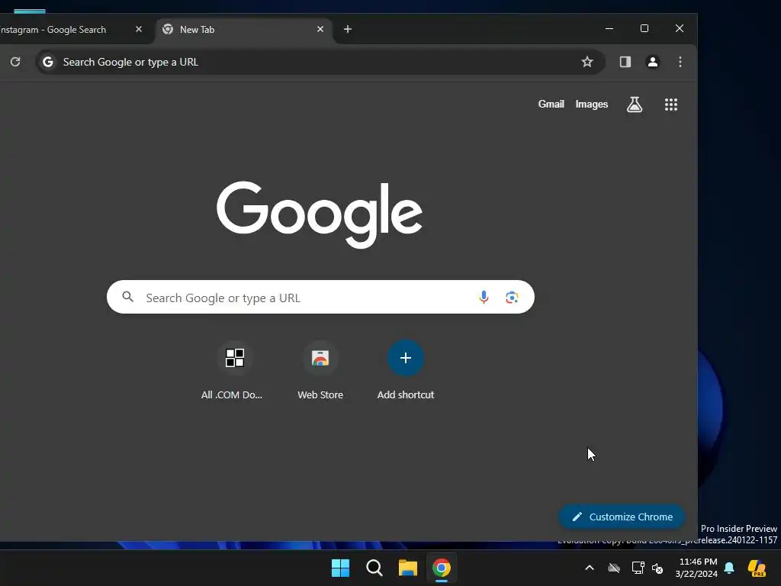
Task: Click the Chrome taskbar icon
Action: [442, 568]
